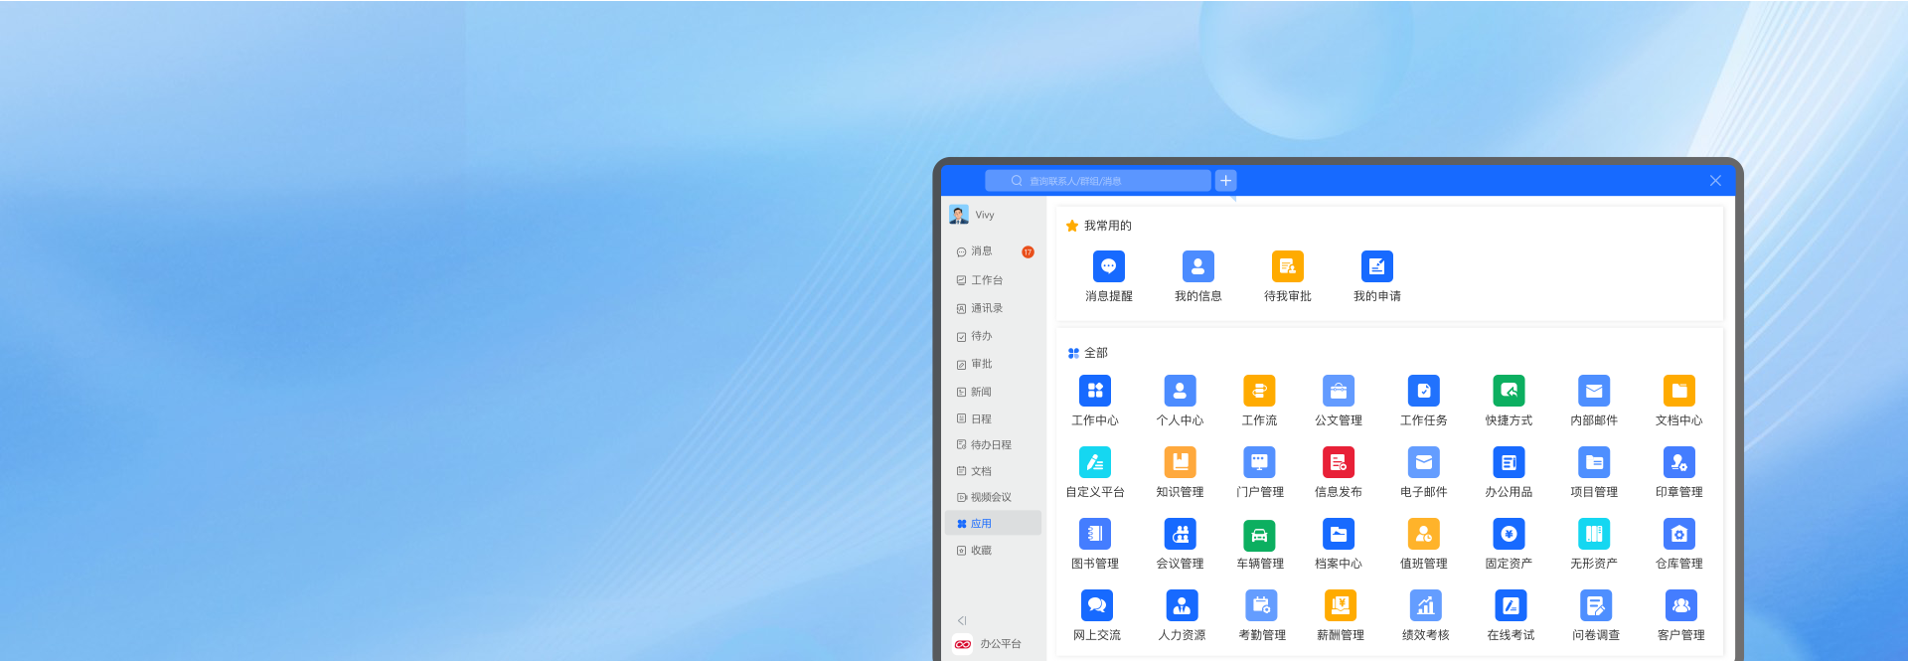
Task: Click the 办公平台 logo at bottom
Action: coord(963,644)
